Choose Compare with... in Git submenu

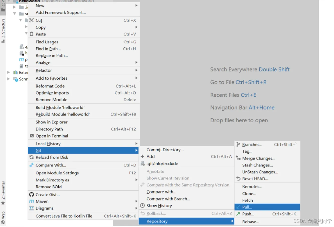coord(187,192)
